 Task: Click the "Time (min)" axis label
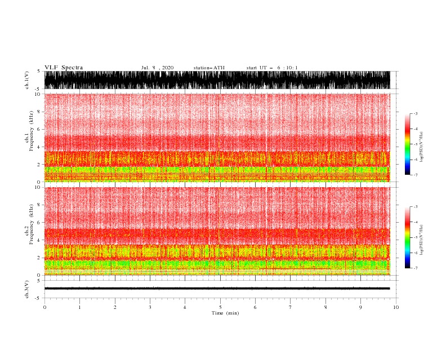(x=225, y=313)
